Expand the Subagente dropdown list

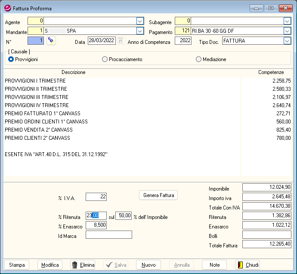tap(287, 21)
